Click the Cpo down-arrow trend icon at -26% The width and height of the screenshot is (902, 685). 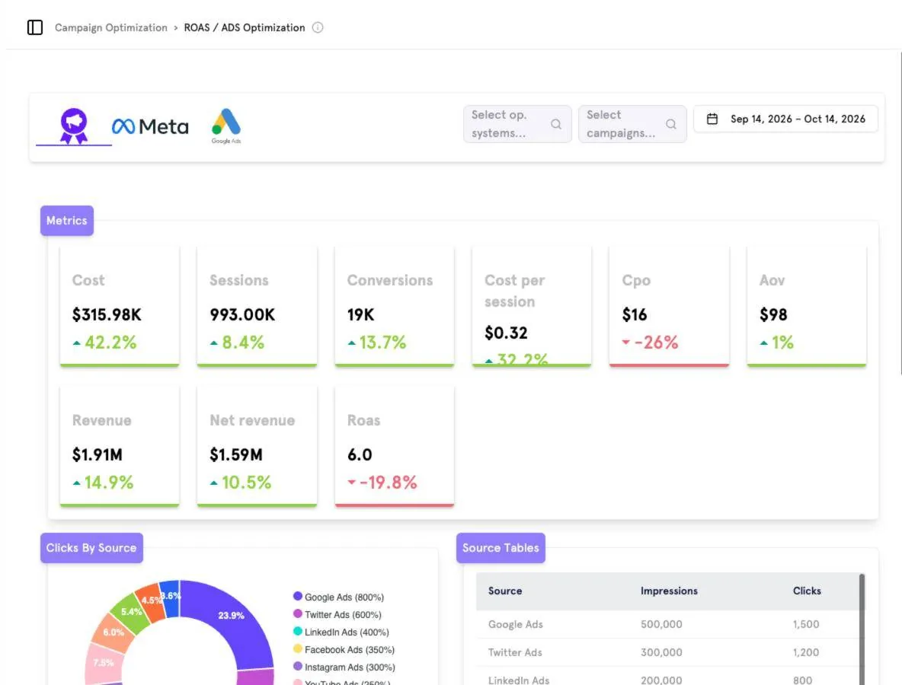626,342
